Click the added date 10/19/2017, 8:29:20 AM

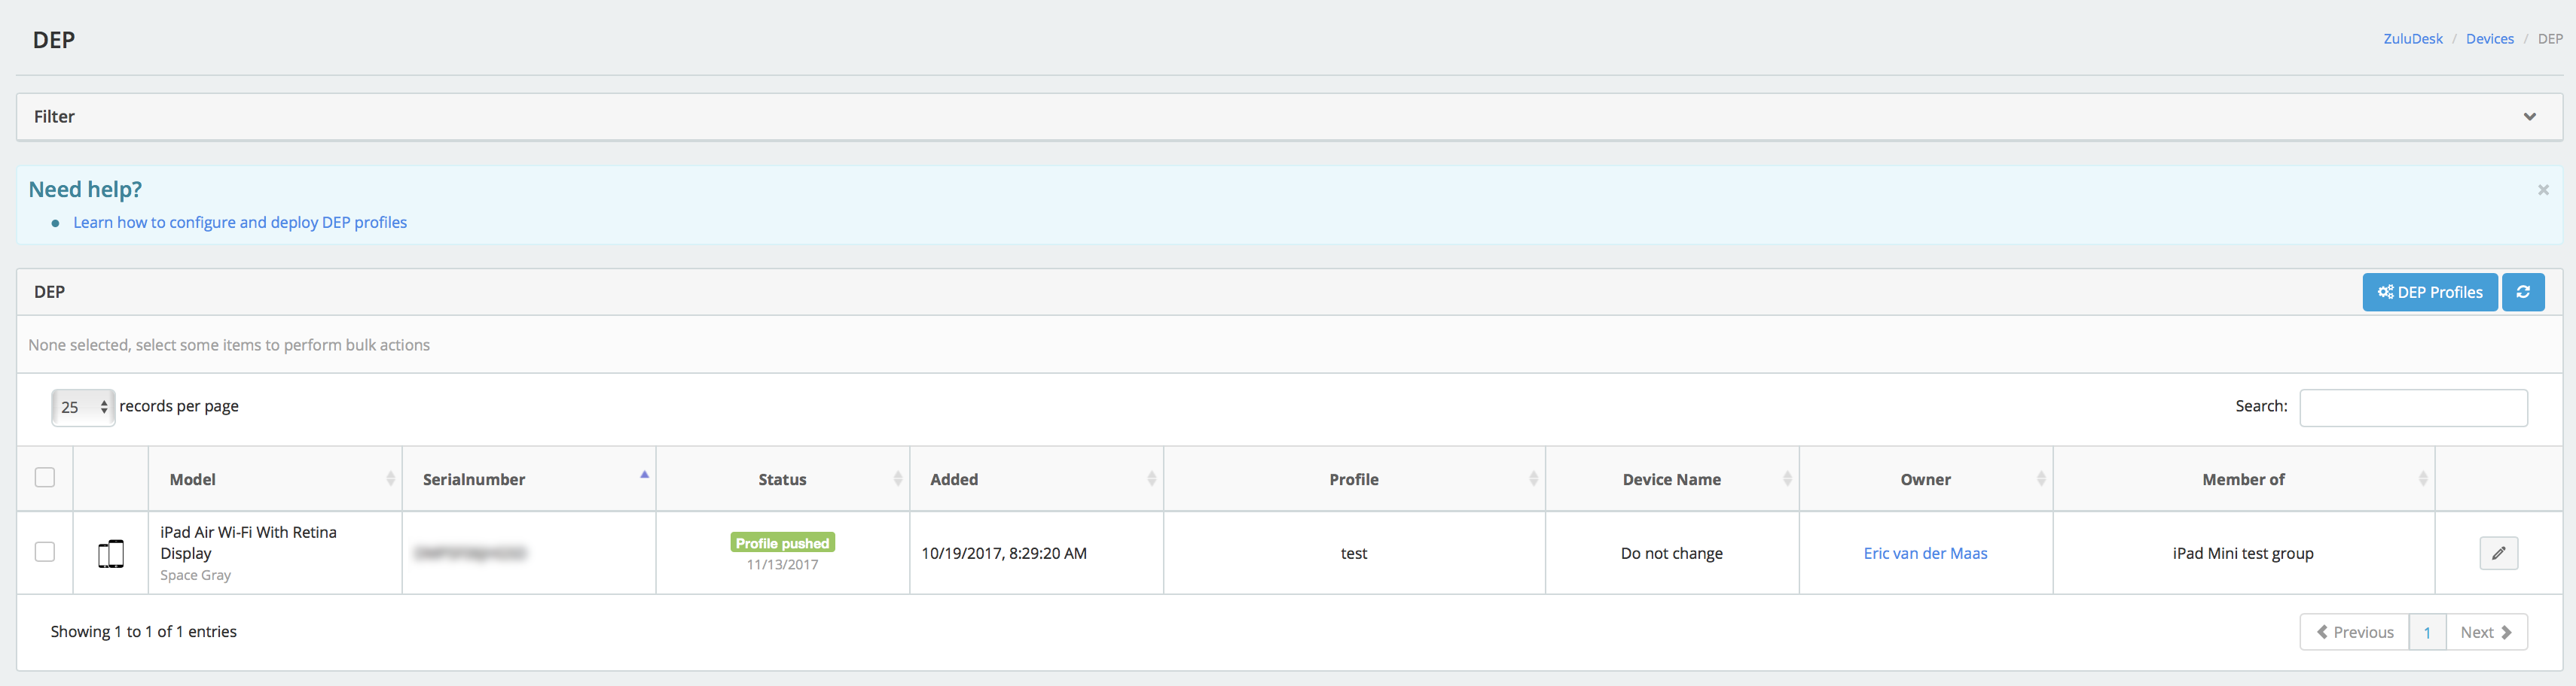[x=1003, y=553]
